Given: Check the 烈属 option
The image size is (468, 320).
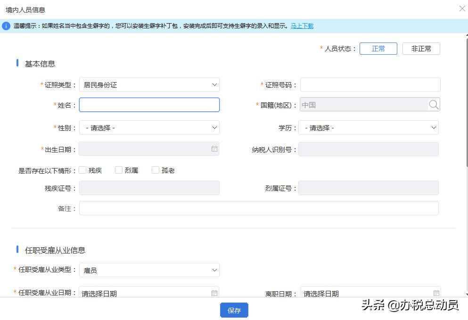Looking at the screenshot, I should coord(119,170).
